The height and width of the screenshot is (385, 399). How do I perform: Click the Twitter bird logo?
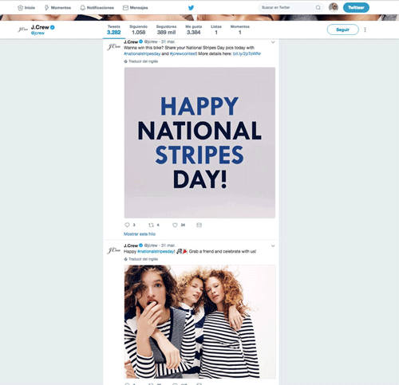191,8
